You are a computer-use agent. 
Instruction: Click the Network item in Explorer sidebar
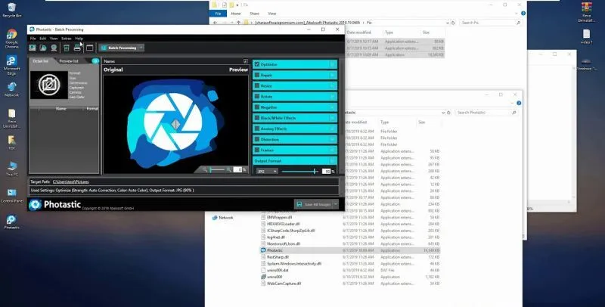click(x=222, y=218)
